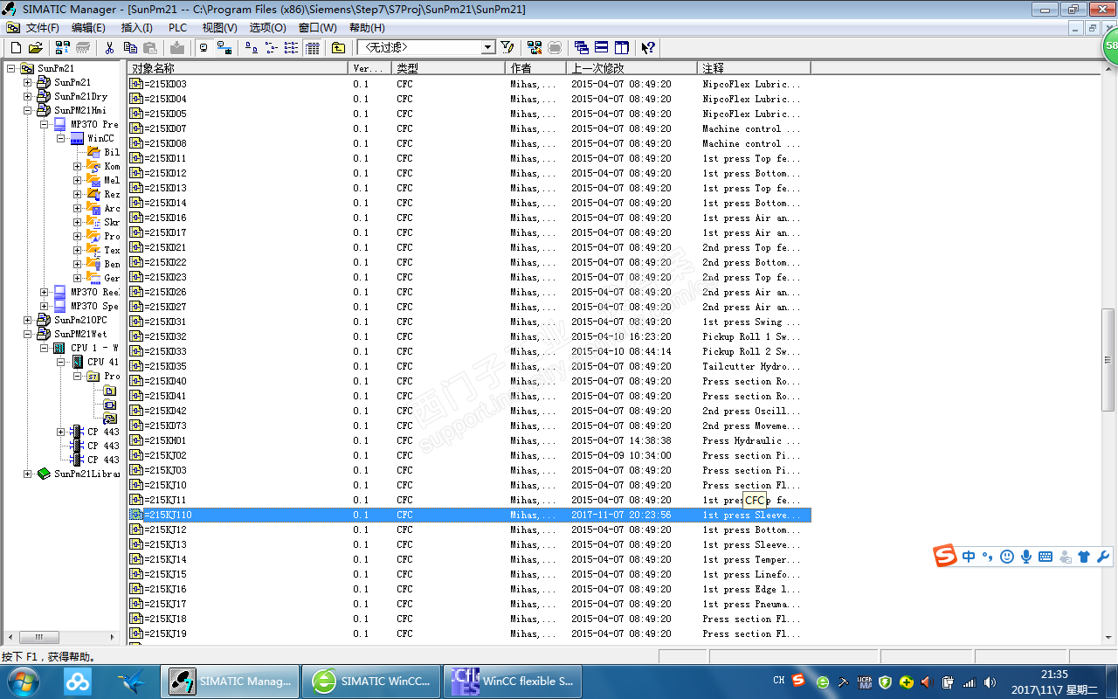Toggle Sogou punctuation mode button

click(x=988, y=557)
